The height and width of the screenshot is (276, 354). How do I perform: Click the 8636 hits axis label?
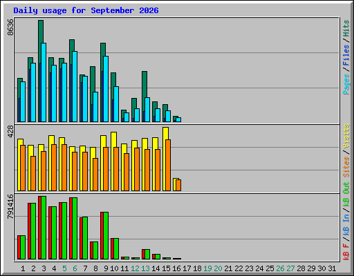10,27
